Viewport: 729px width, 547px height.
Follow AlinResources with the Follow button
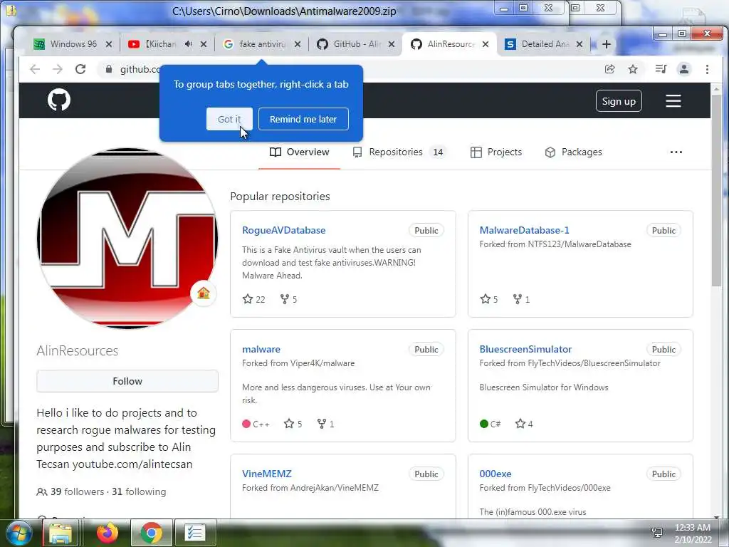(127, 381)
